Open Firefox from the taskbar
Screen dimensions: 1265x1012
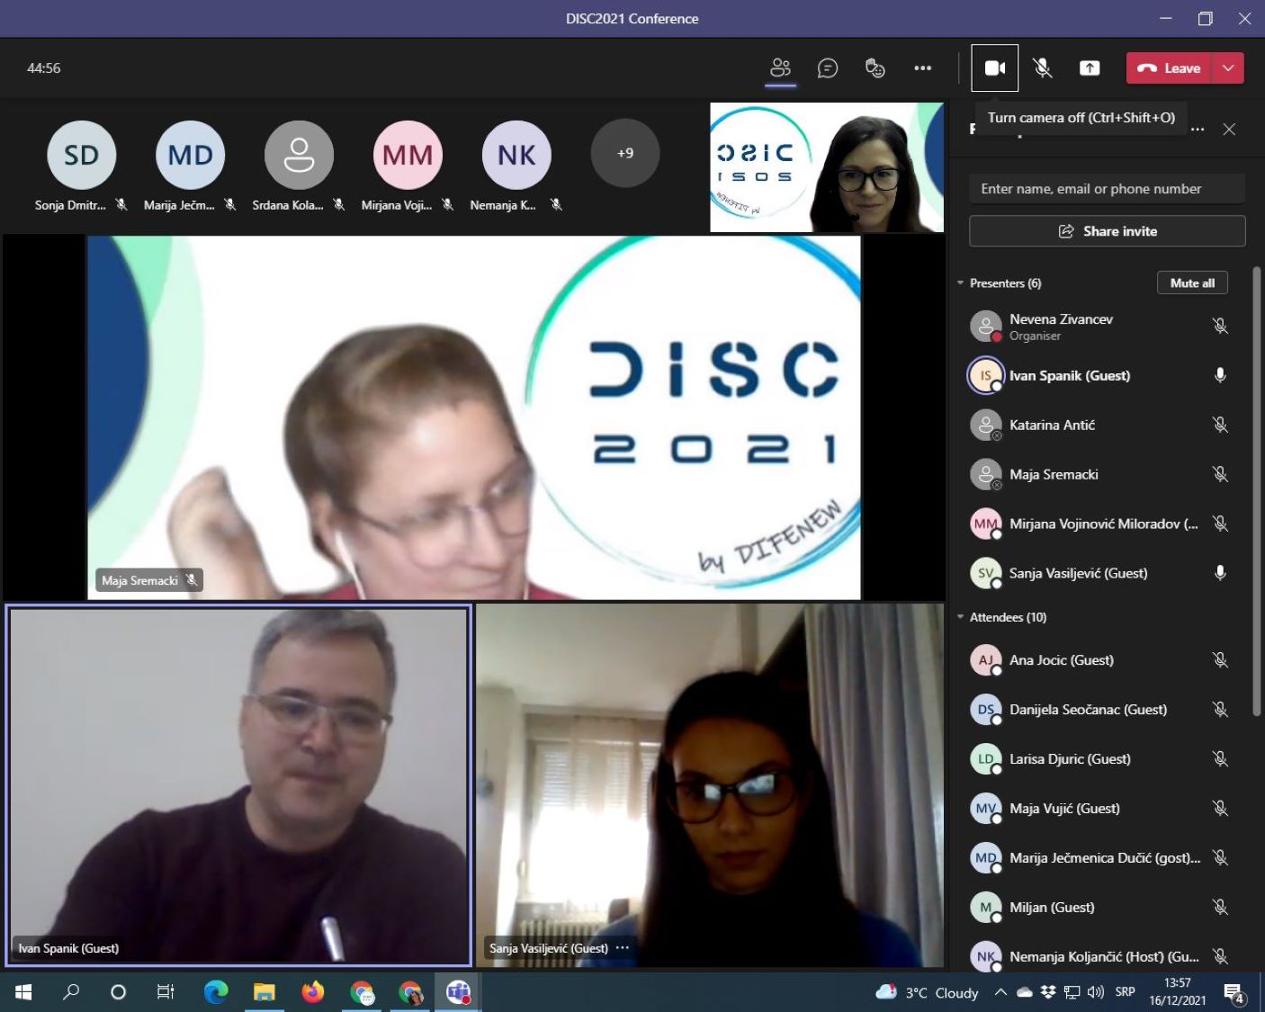pos(312,992)
